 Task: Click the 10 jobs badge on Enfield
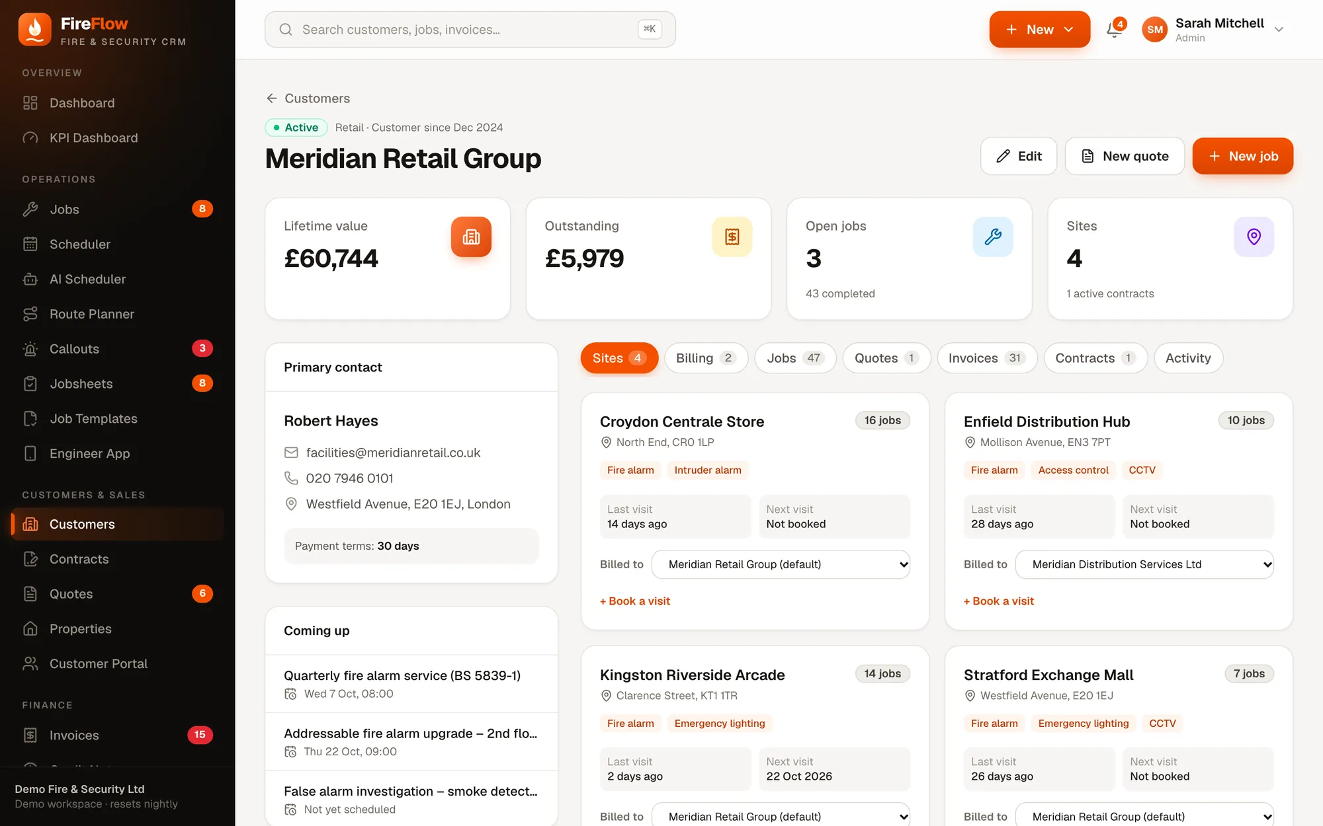coord(1246,420)
